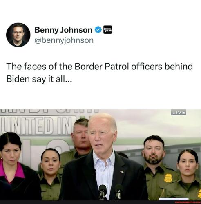
Task: Click the gold badge on bearded officer's uniform
Action: [x=168, y=178]
